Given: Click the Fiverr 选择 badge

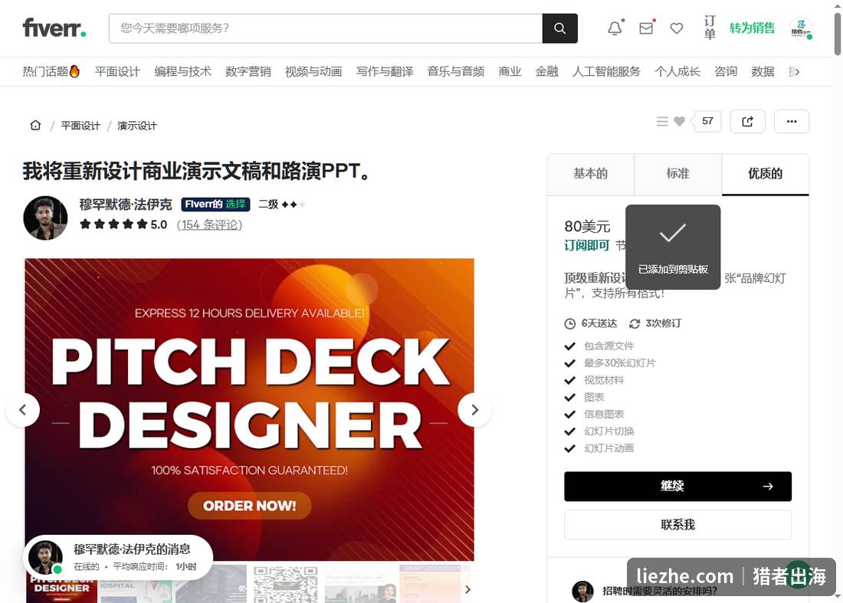Looking at the screenshot, I should 215,205.
